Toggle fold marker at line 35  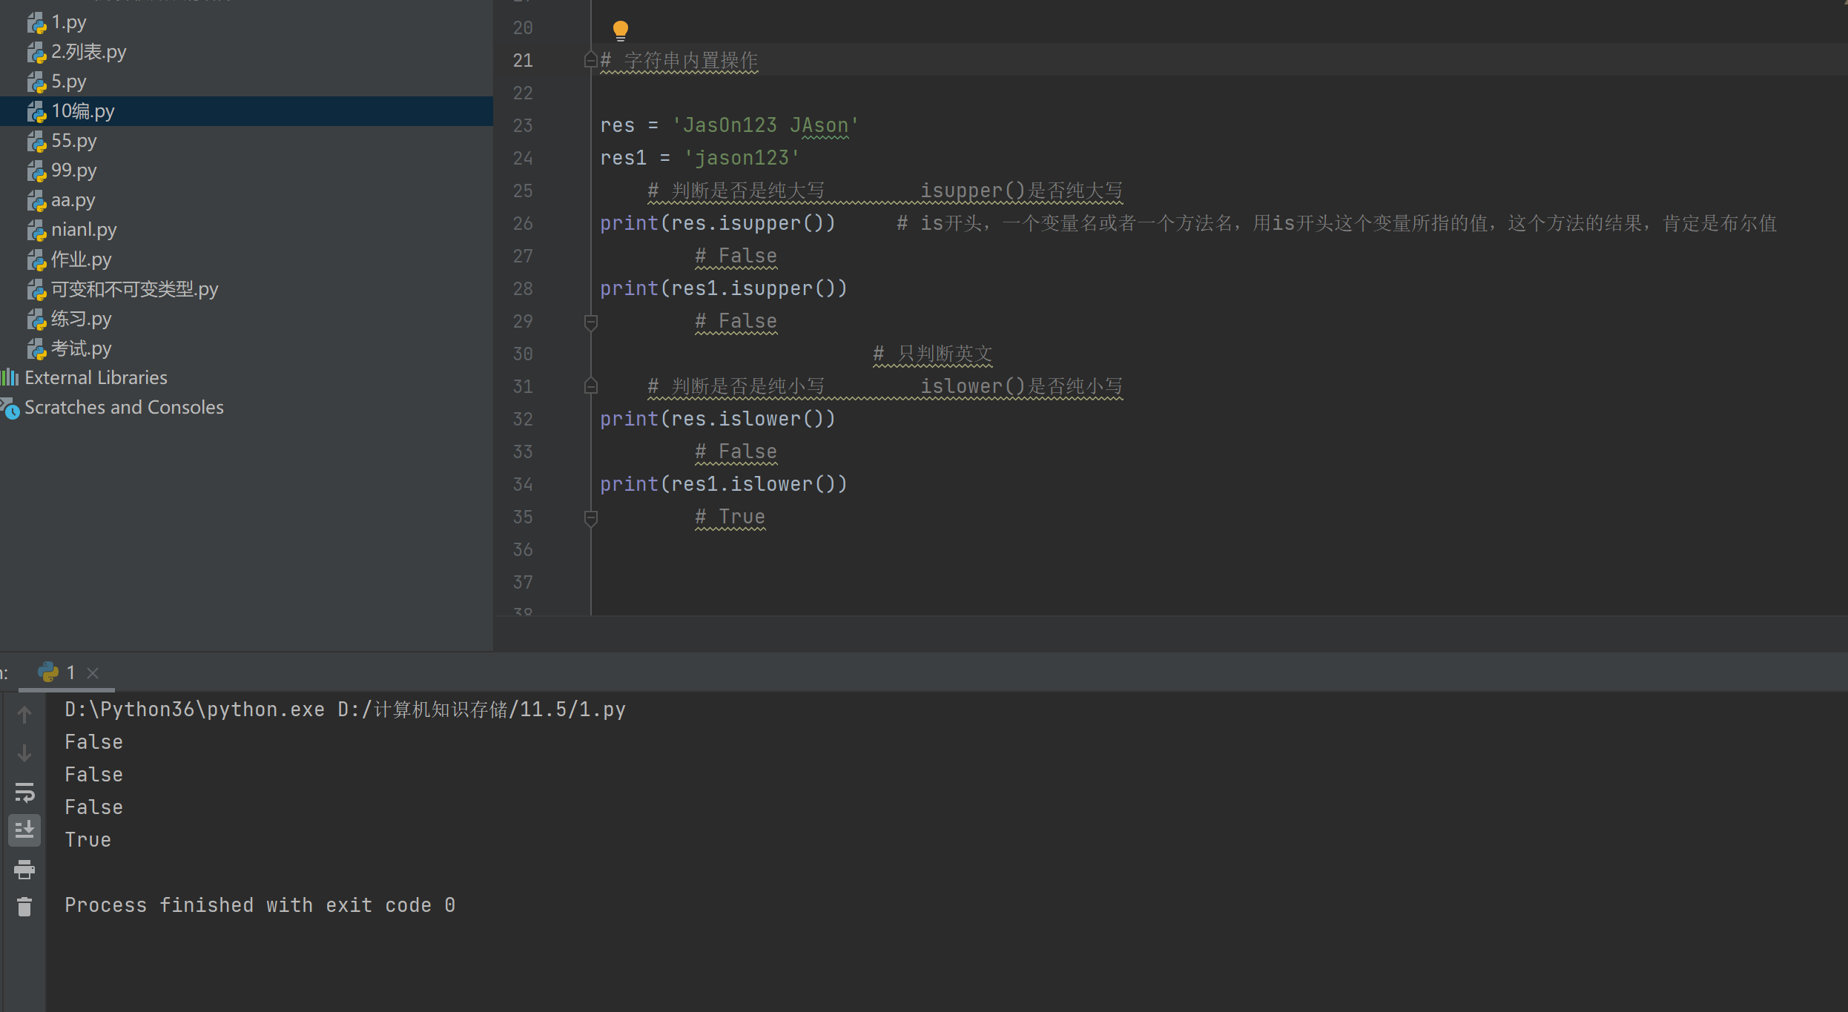point(591,517)
